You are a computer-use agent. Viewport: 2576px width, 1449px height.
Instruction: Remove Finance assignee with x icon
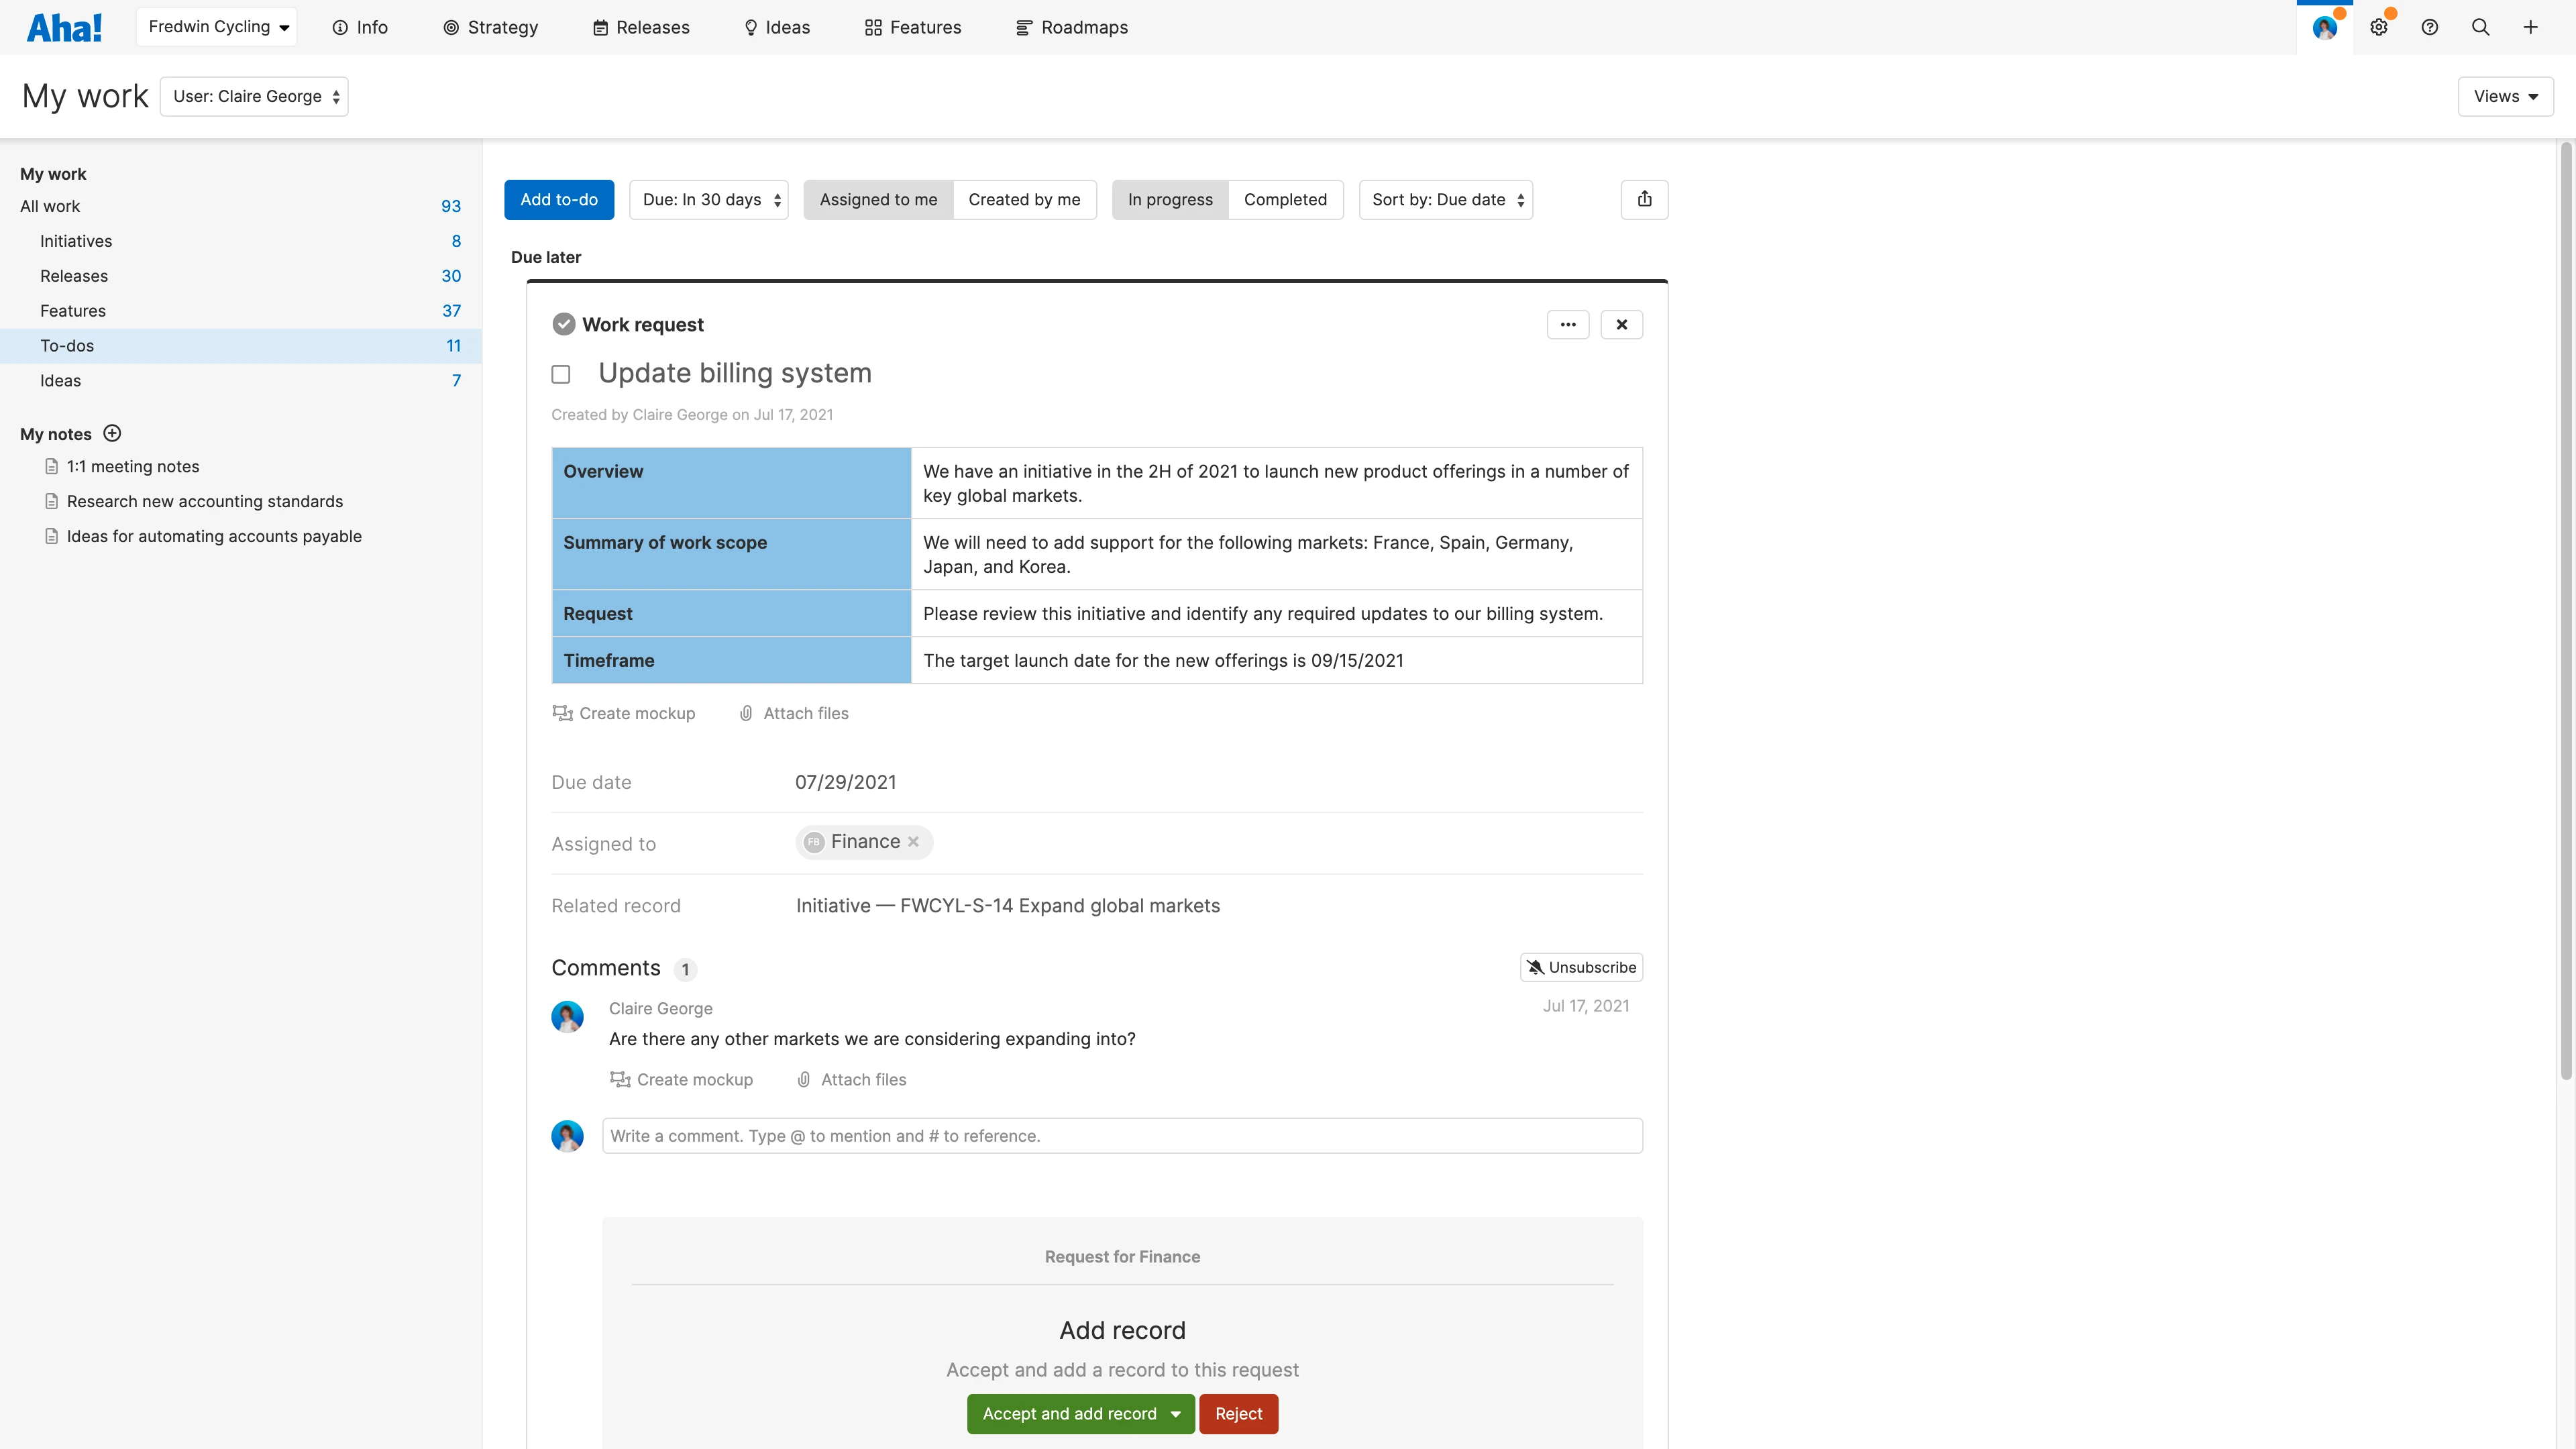pos(913,842)
